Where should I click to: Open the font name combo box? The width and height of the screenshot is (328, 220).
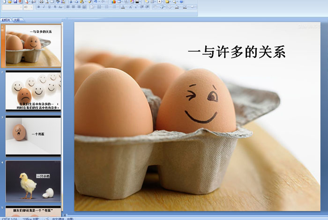12,7
